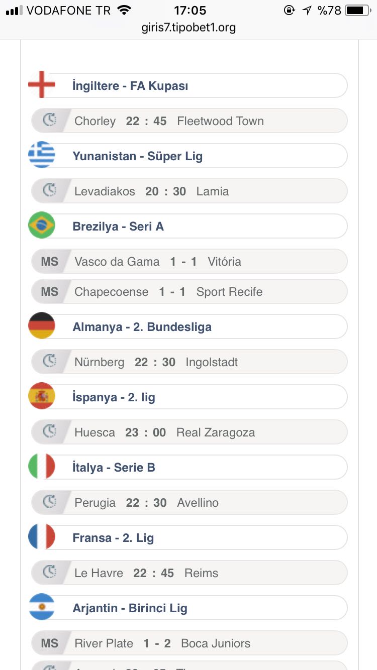377x670 pixels.
Task: Open Huesca vs Real Zaragoza match
Action: (x=189, y=432)
